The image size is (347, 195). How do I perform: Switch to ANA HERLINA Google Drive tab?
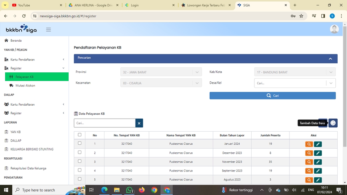pos(93,5)
